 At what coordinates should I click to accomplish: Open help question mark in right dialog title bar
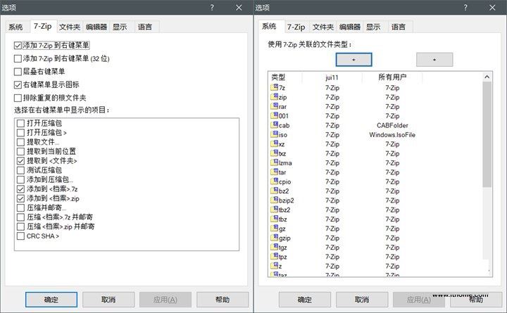(465, 8)
